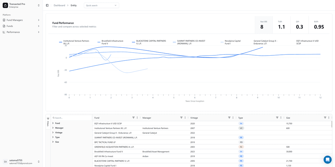Click the Fund Managers building icon

click(4, 20)
